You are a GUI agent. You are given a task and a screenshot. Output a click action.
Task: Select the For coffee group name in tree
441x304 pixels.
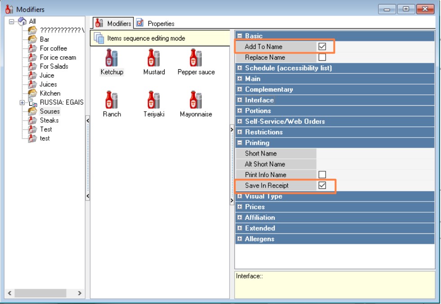tap(53, 48)
